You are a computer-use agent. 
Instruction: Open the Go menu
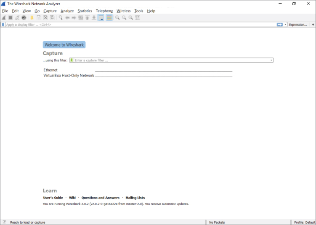(37, 11)
